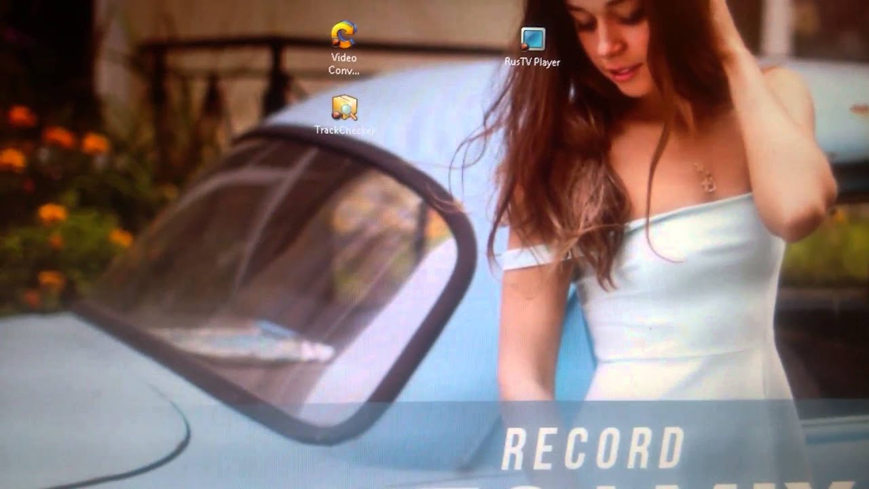Click the "TrackChecker" icon label
This screenshot has height=489, width=869.
(345, 130)
